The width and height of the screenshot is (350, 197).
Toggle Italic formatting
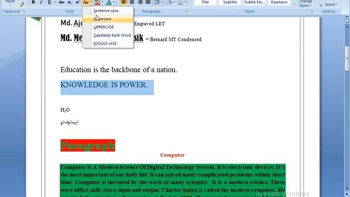(41, 2)
